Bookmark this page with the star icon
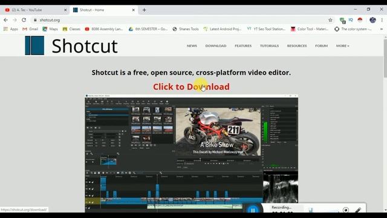Image resolution: width=387 pixels, height=218 pixels. pos(330,20)
